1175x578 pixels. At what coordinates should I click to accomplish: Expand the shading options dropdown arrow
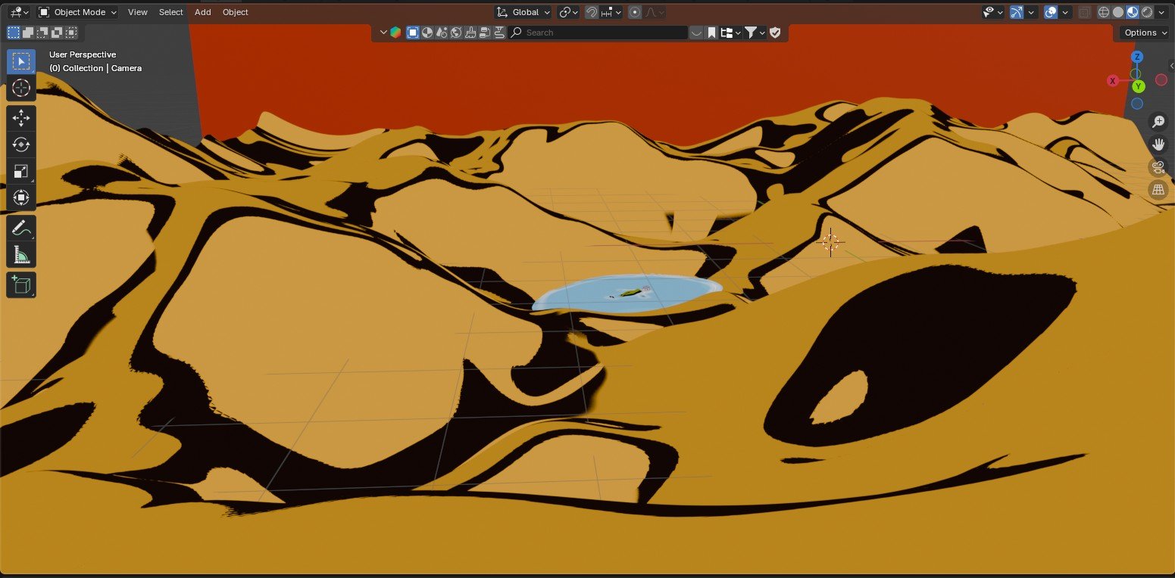pos(1161,12)
